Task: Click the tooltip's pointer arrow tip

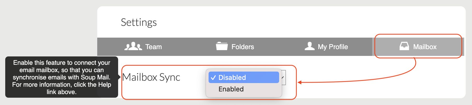Action: pos(119,77)
